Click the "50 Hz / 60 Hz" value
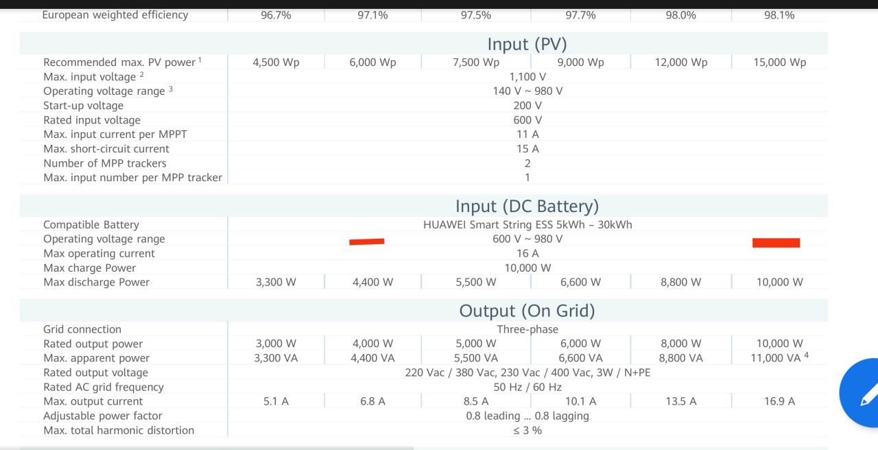Screen dimensions: 878x450 [x=527, y=387]
